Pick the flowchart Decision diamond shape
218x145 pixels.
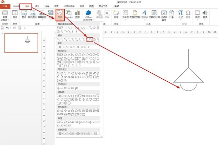[x=65, y=96]
